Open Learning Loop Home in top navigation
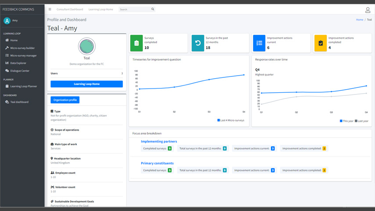The height and width of the screenshot is (211, 375). (x=101, y=9)
